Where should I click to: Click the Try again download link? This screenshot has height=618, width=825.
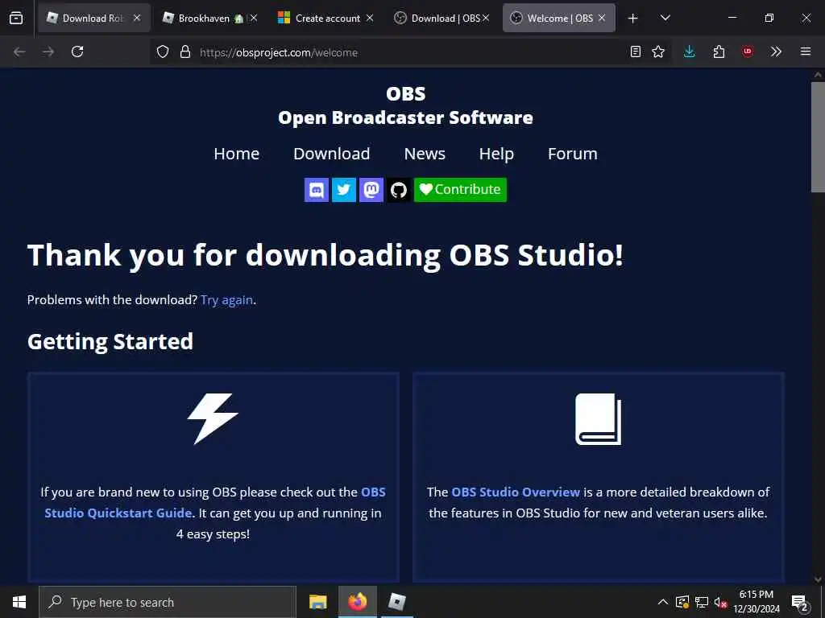[x=226, y=300]
